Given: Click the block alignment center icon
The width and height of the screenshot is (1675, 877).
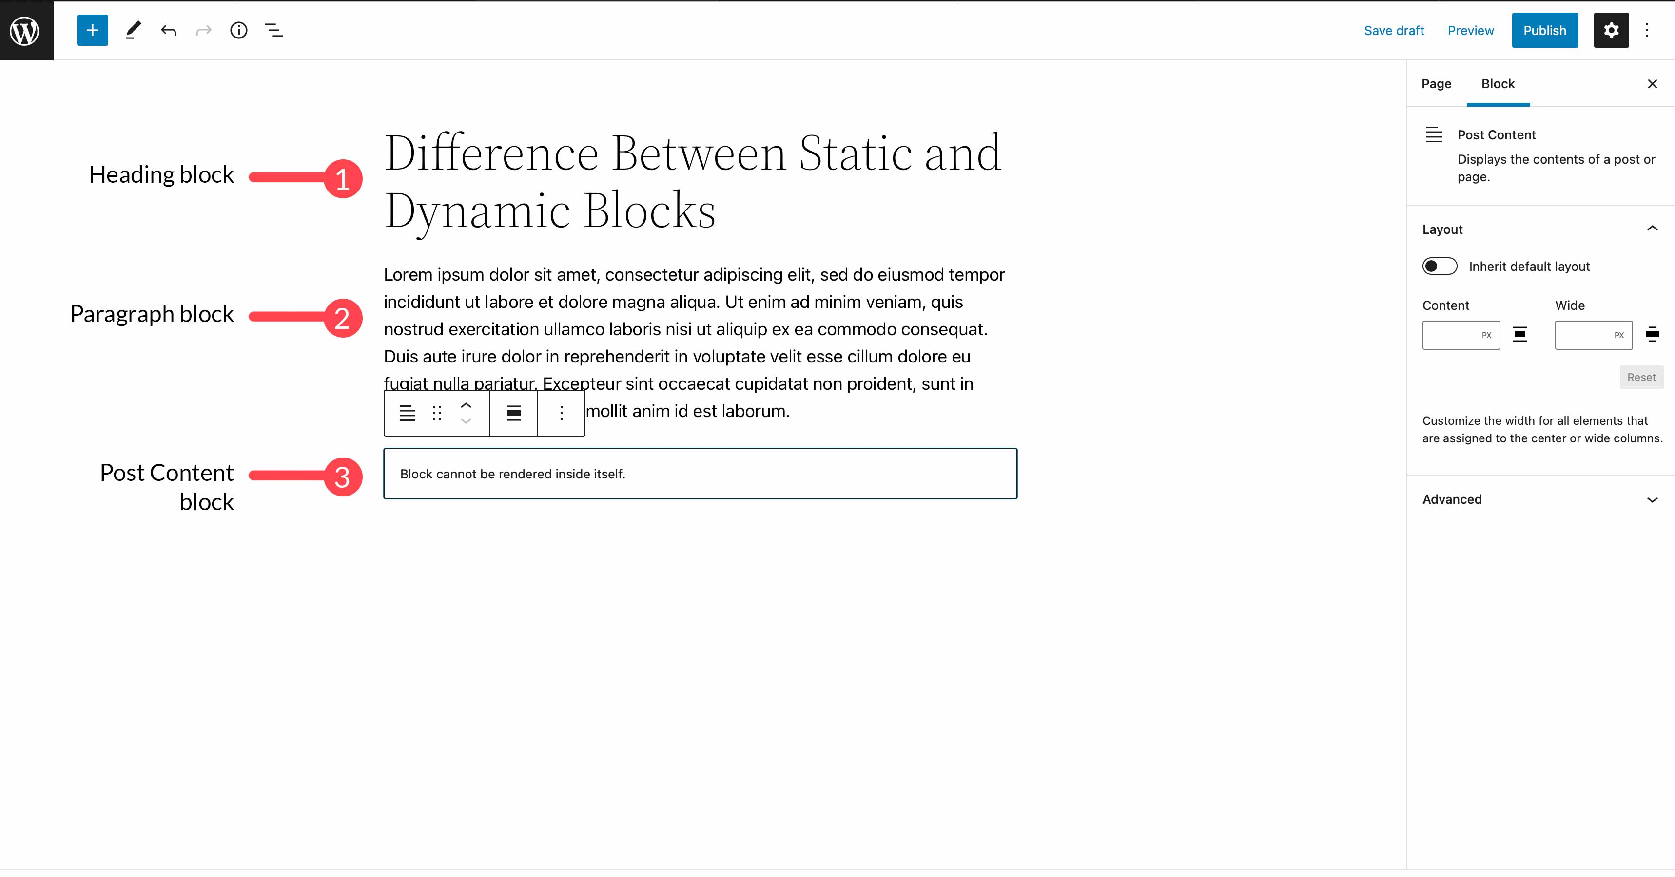Looking at the screenshot, I should (x=512, y=413).
